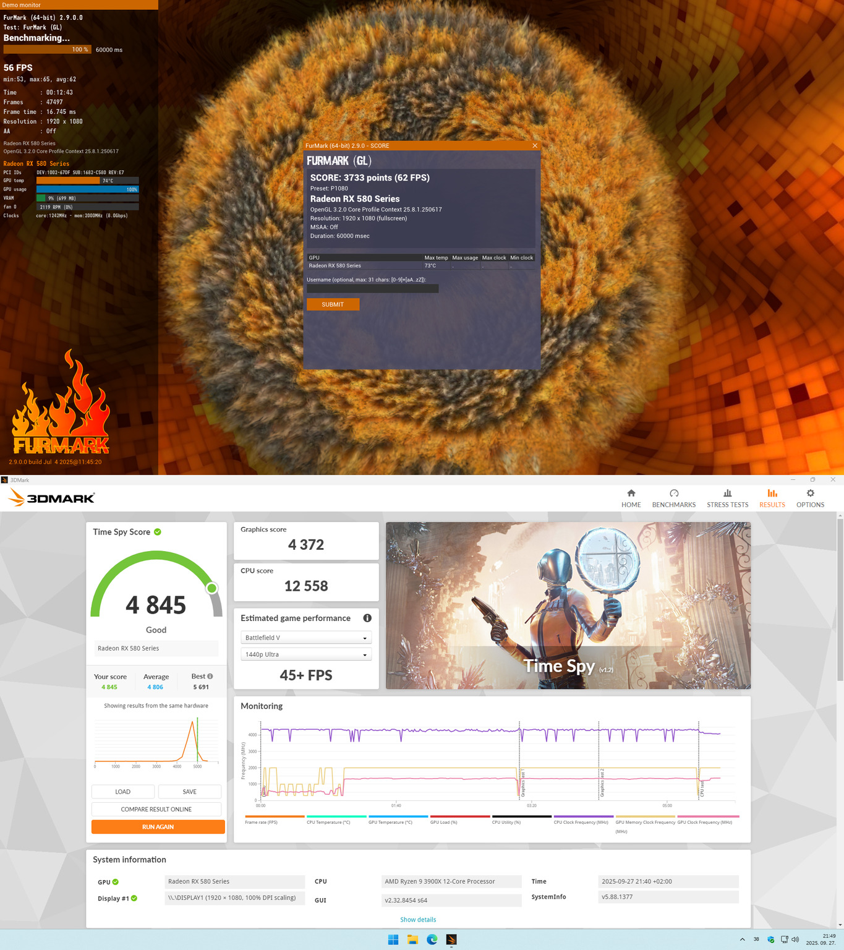Screen dimensions: 844x950
Task: Click the Graphics test 1 marker in chart
Action: [x=522, y=783]
